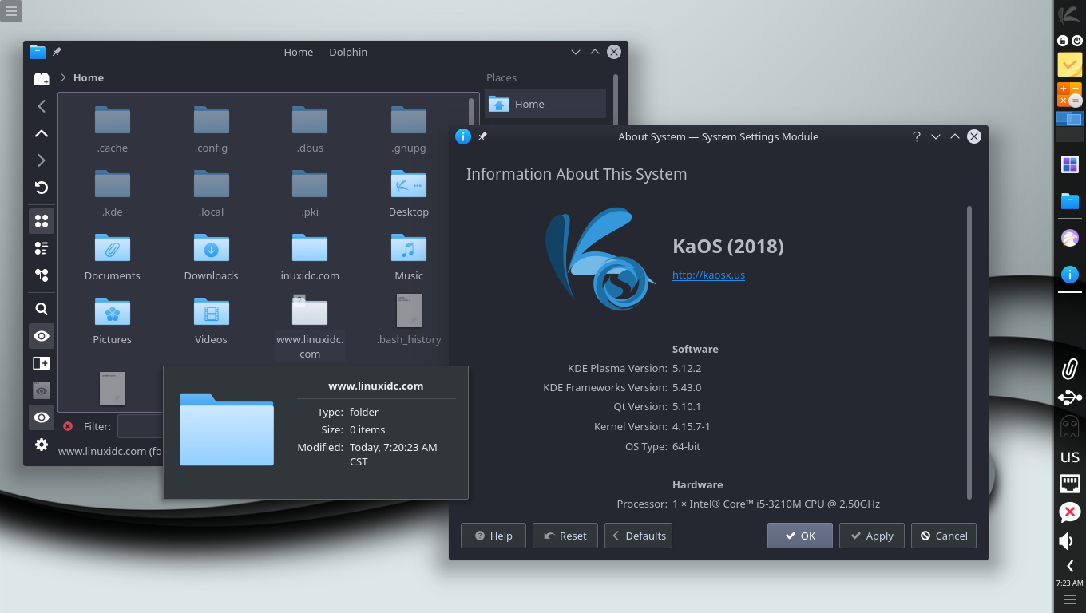
Task: Select the Music folder
Action: point(409,257)
